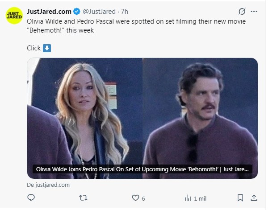Click the like count of 6
The image size is (277, 210).
(x=143, y=198)
